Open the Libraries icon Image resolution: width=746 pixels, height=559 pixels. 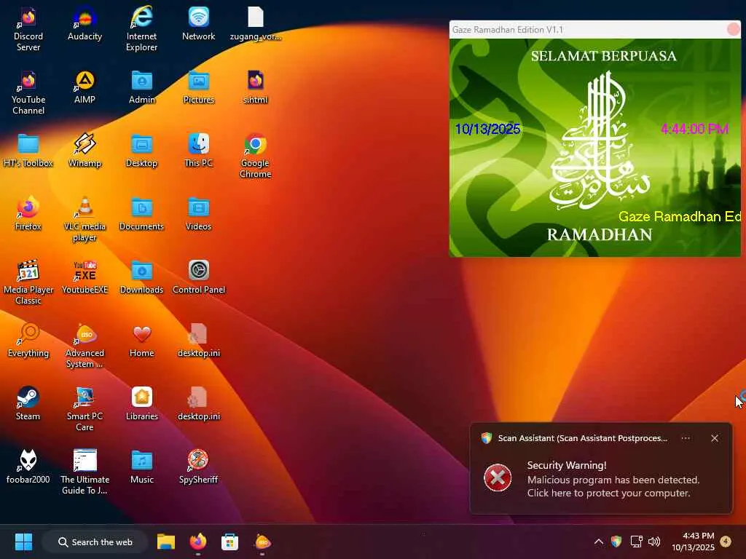(141, 403)
